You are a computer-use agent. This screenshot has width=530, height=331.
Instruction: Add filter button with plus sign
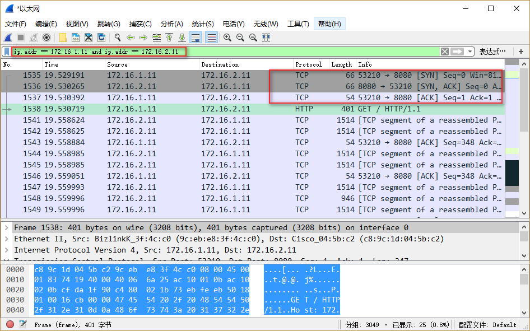[521, 52]
